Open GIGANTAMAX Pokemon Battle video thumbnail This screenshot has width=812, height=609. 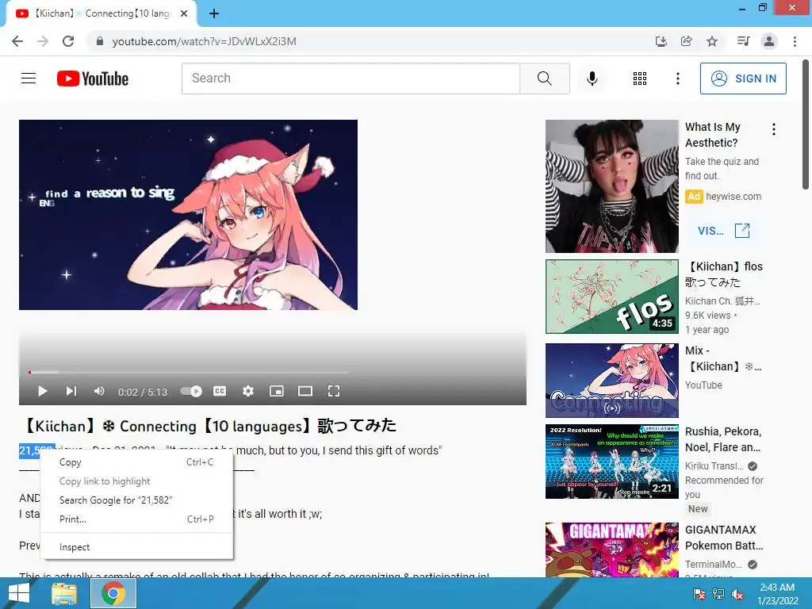click(x=611, y=550)
